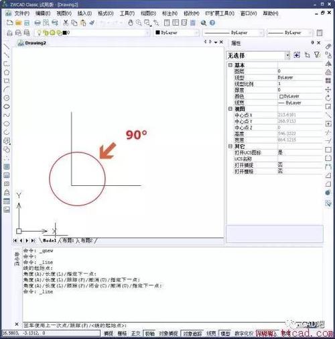Click the Zoom Window icon
Viewport: 335px width, 339px height.
[147, 23]
